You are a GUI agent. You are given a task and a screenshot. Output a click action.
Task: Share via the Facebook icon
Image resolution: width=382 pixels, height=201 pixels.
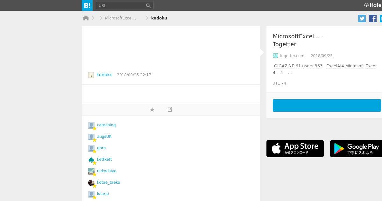click(373, 19)
